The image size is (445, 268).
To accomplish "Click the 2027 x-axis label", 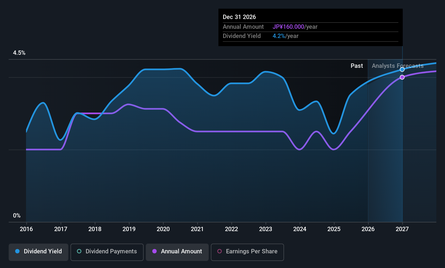I will [402, 229].
